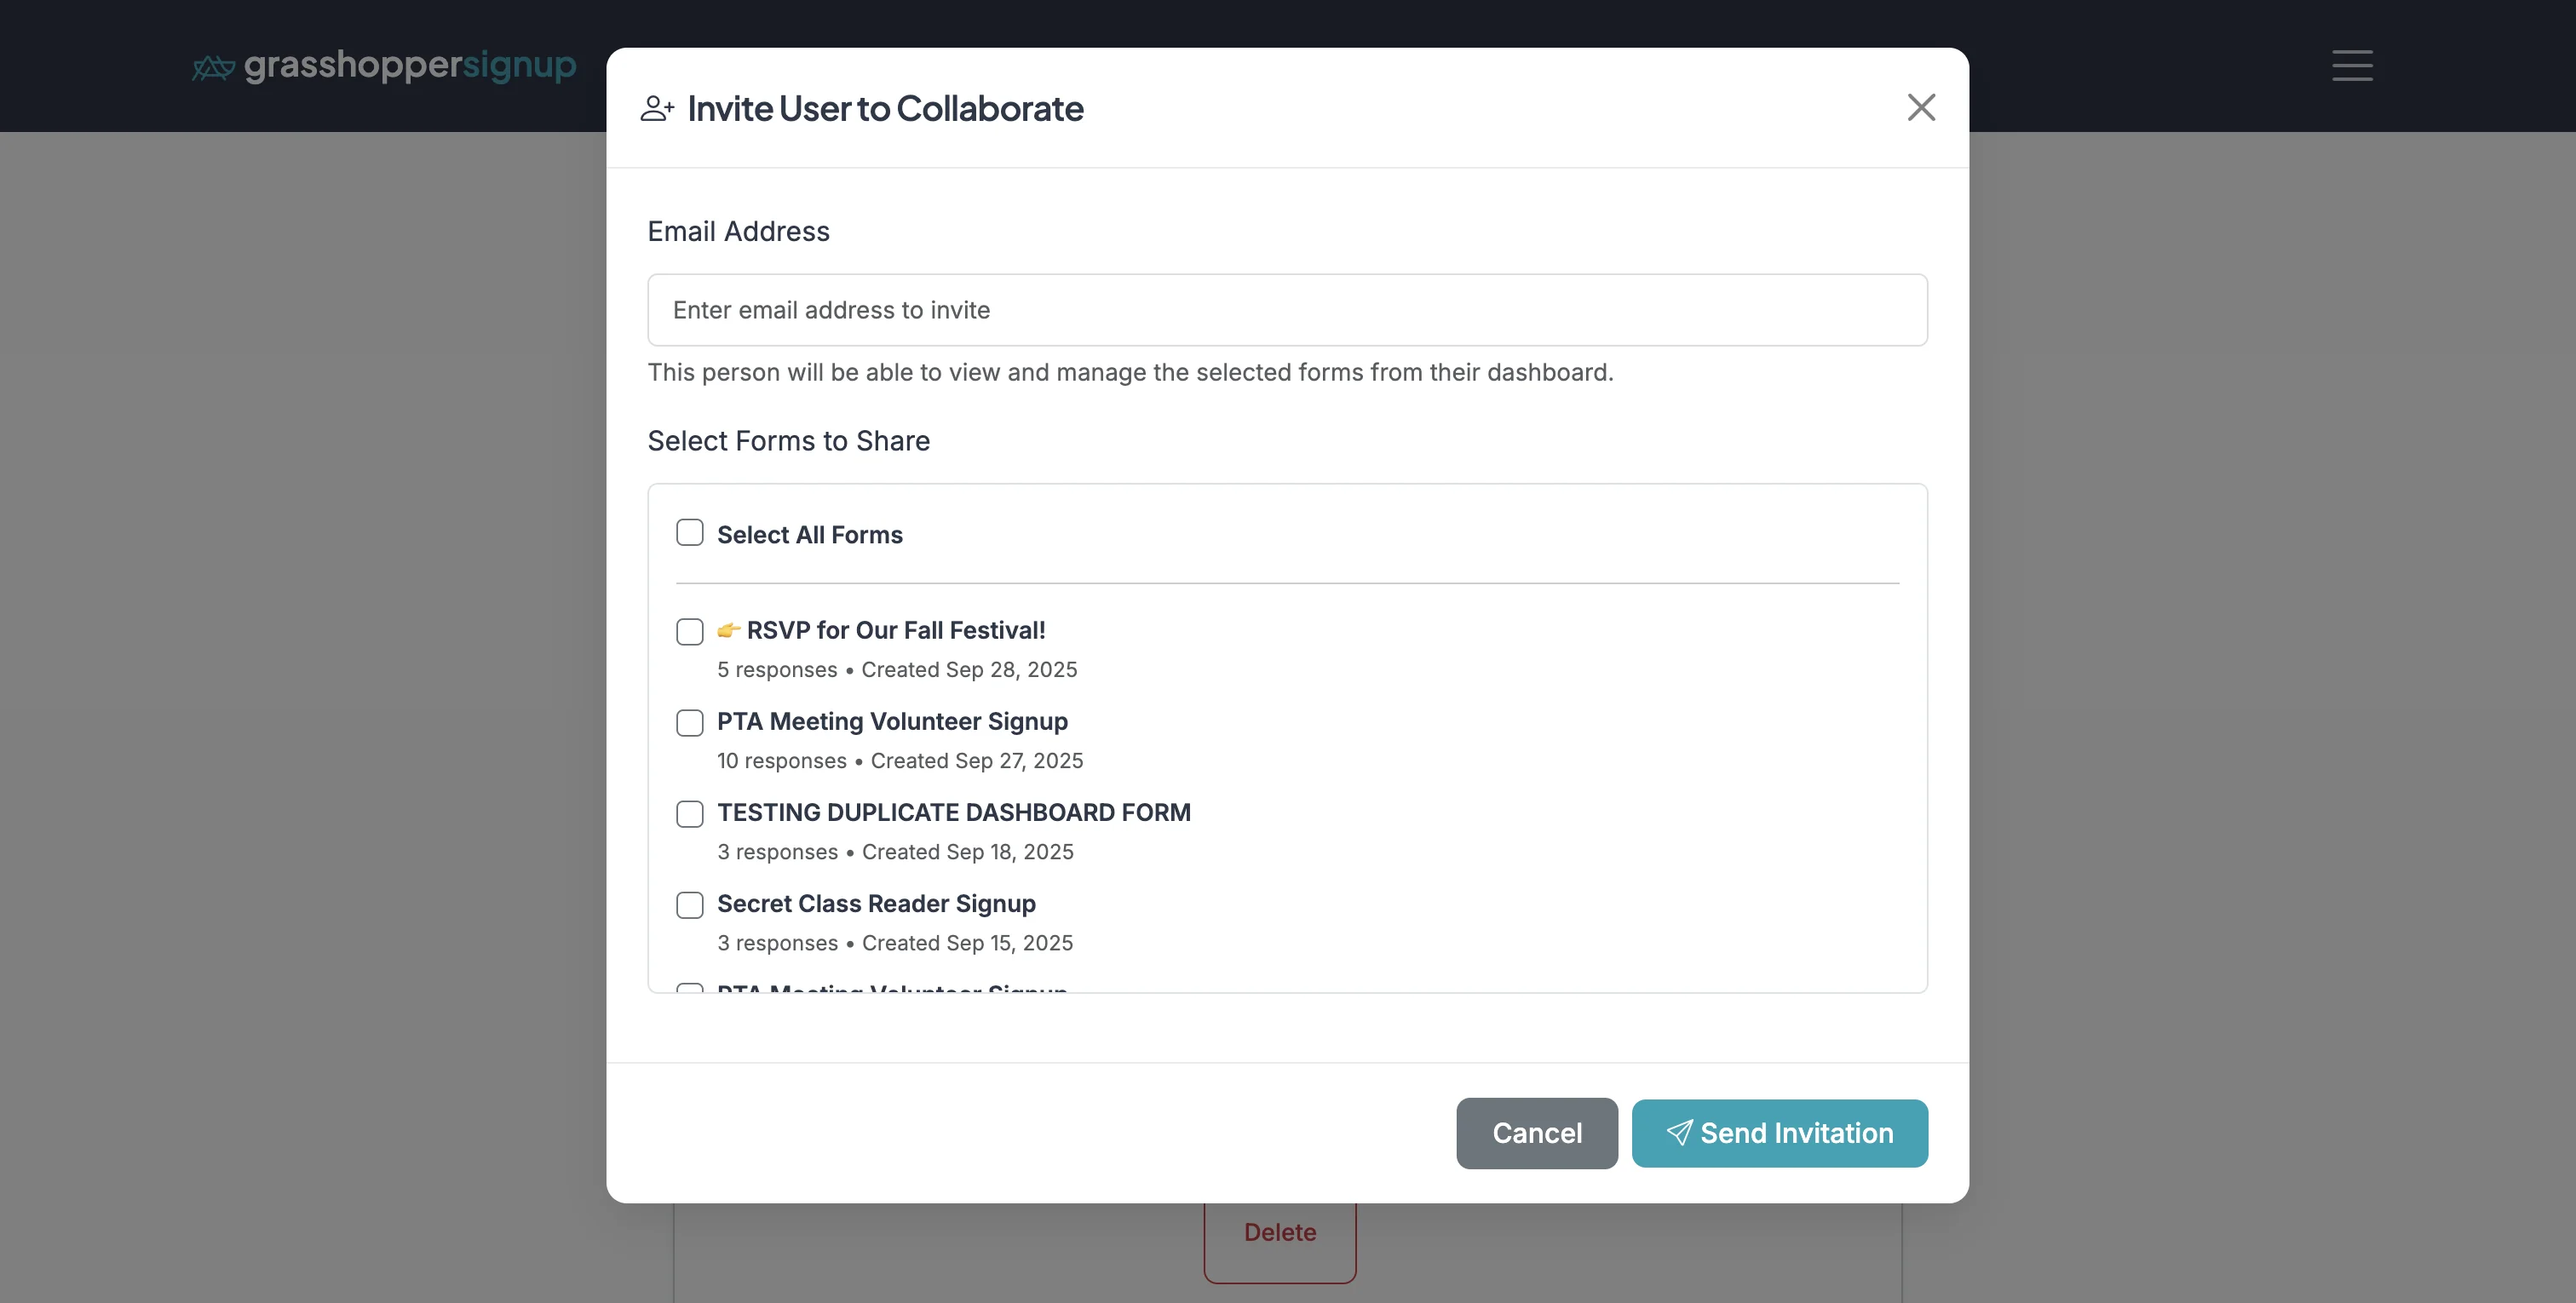The width and height of the screenshot is (2576, 1303).
Task: Click the Cancel button
Action: (1537, 1133)
